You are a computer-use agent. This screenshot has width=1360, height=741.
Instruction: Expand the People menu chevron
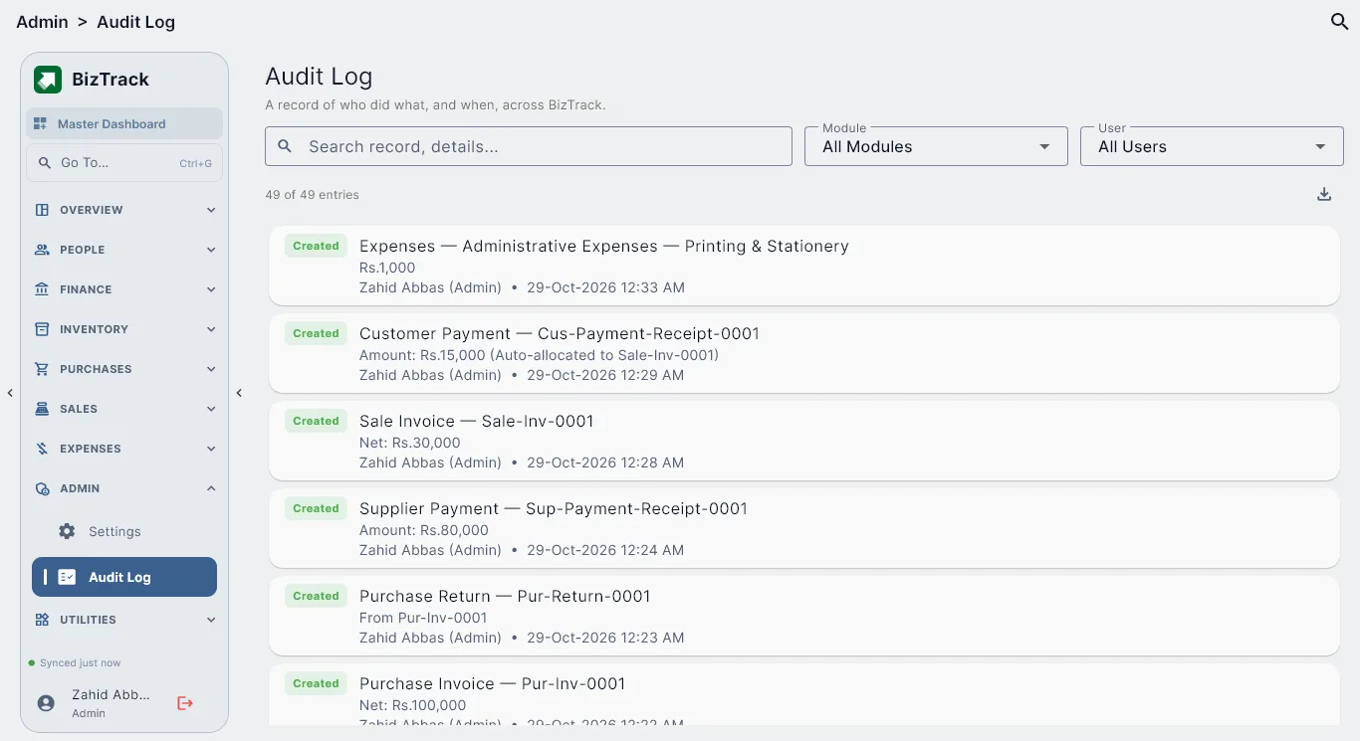pos(211,250)
